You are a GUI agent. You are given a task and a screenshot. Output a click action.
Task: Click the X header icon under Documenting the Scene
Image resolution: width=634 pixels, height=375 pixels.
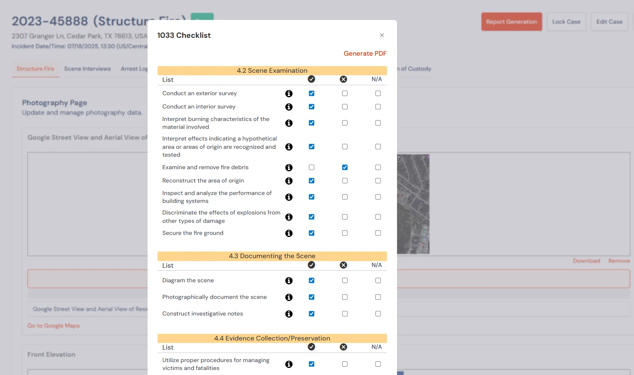pos(343,265)
